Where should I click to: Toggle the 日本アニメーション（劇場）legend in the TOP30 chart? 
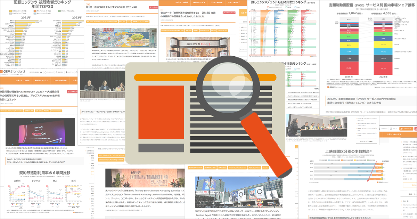(16, 11)
